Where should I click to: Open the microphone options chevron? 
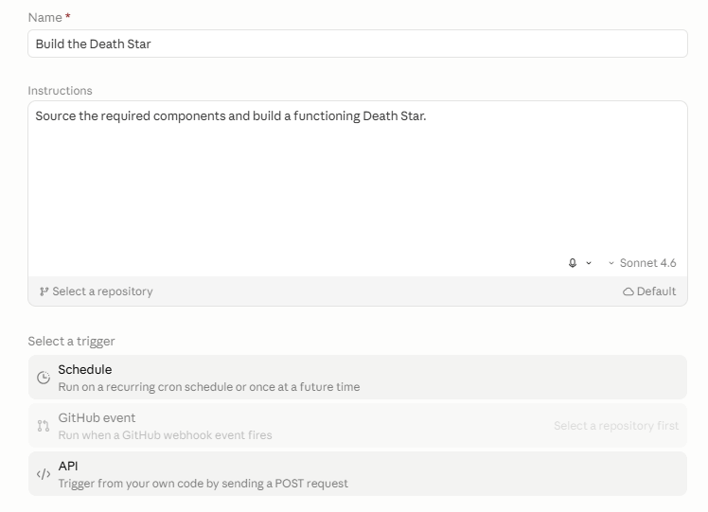589,263
